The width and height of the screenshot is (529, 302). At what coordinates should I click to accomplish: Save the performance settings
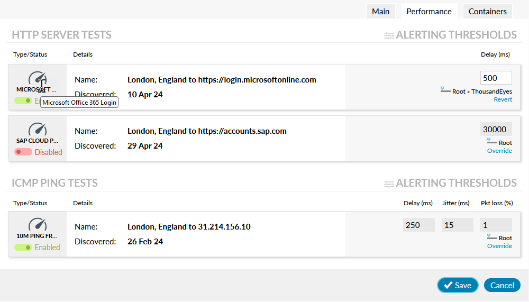coord(458,285)
